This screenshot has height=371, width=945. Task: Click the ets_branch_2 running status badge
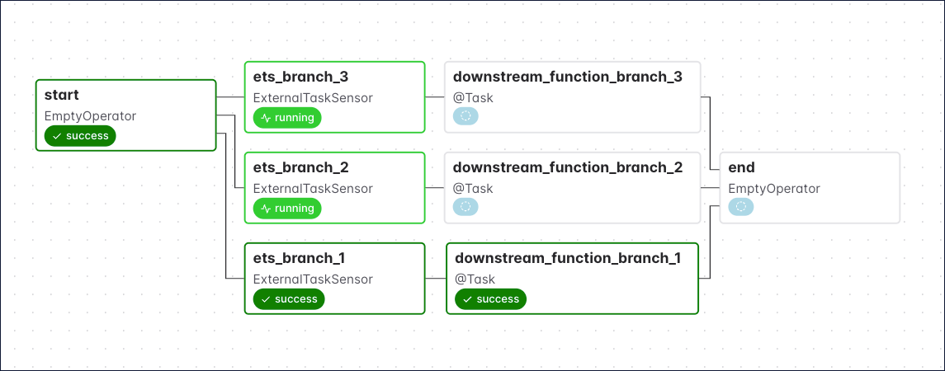point(287,209)
